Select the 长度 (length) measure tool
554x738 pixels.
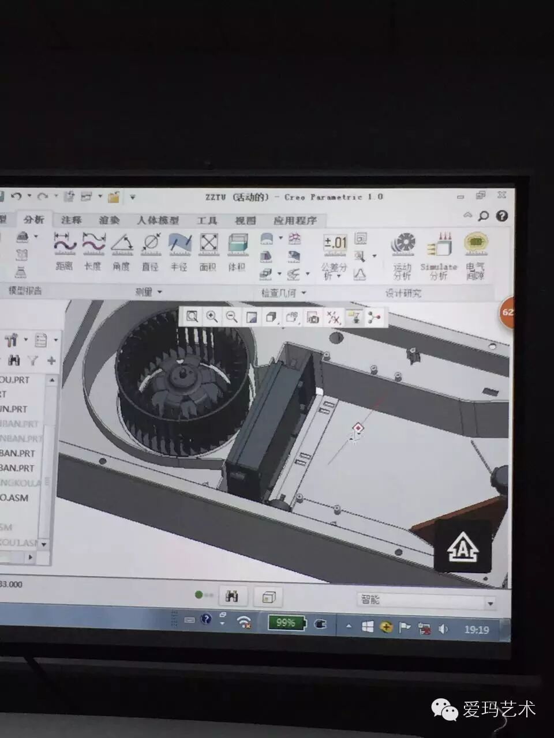point(93,251)
